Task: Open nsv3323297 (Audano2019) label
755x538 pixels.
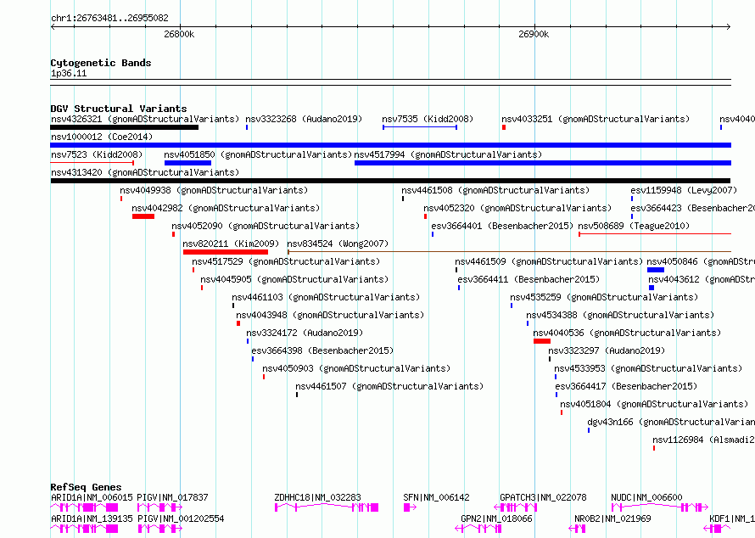Action: (607, 350)
